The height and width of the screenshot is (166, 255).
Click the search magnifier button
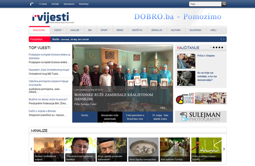(224, 4)
